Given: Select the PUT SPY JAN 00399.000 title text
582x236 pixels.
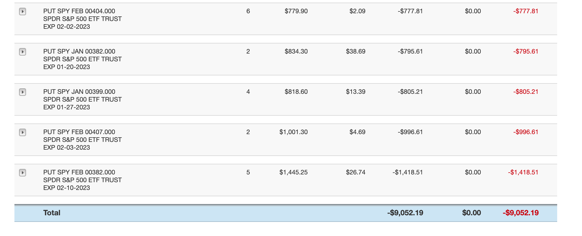Looking at the screenshot, I should [79, 92].
